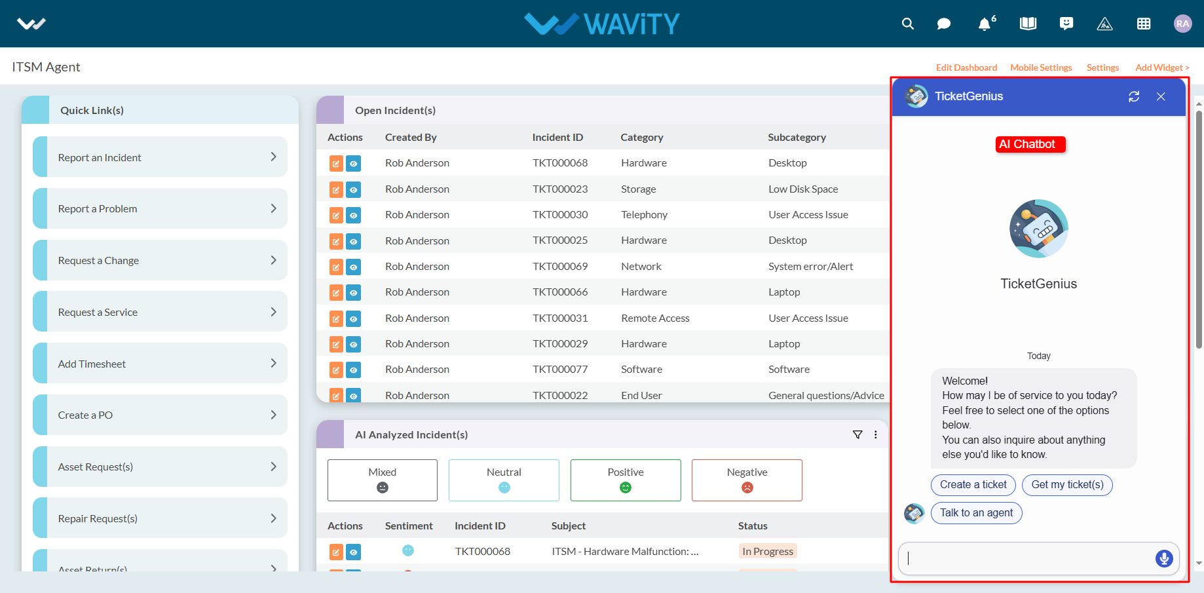
Task: Expand Report a Problem chevron
Action: click(x=274, y=208)
